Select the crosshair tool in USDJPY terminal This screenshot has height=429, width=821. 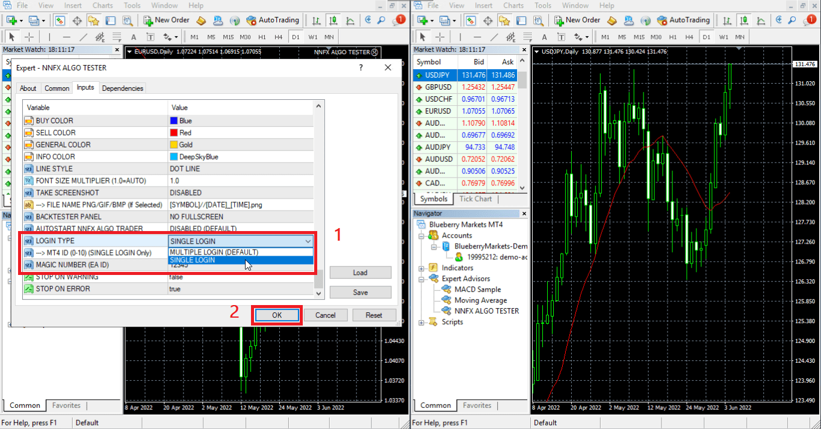[x=440, y=37]
